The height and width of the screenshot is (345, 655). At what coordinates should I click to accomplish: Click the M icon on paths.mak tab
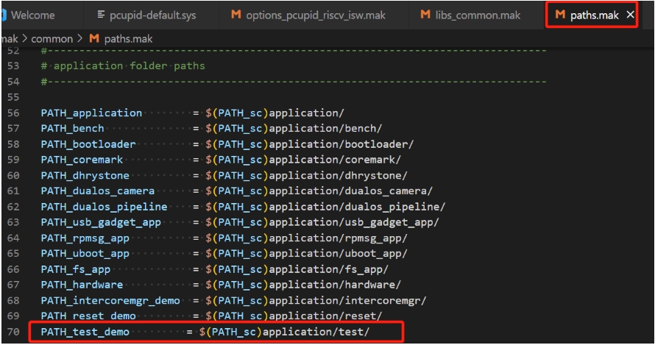click(x=559, y=15)
